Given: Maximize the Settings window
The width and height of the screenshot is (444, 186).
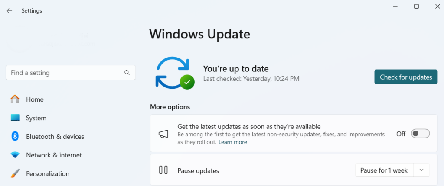Looking at the screenshot, I should [x=416, y=6].
